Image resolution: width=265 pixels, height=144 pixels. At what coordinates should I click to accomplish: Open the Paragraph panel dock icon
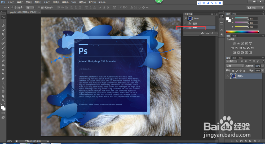(222, 34)
